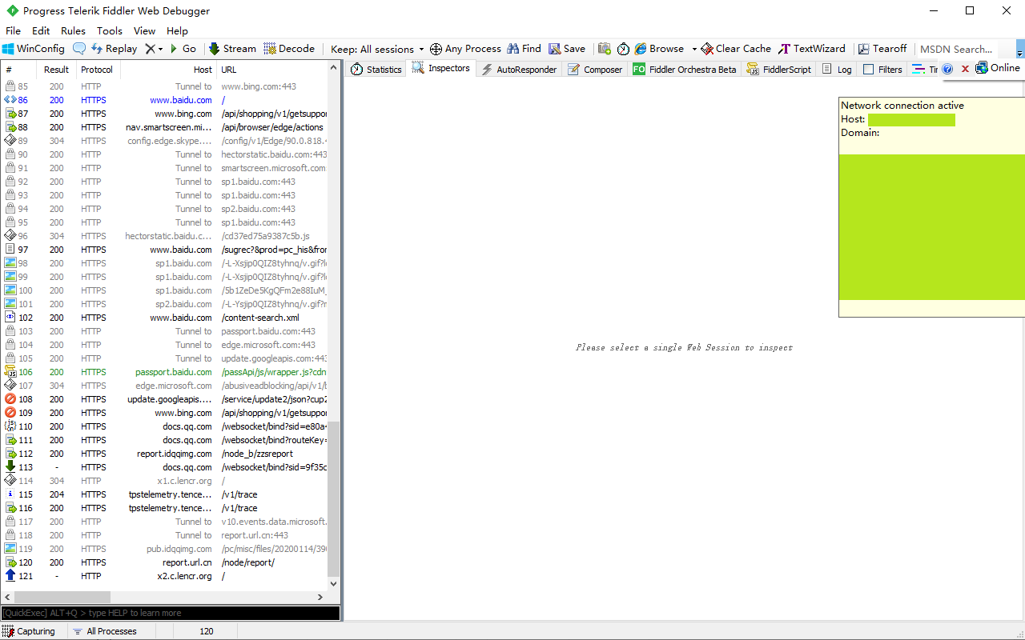The width and height of the screenshot is (1025, 640).
Task: Close the Online toolbar with red X
Action: (965, 69)
